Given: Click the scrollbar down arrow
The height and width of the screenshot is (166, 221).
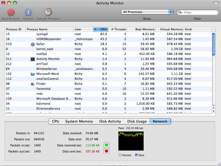Looking at the screenshot, I should pos(214,111).
